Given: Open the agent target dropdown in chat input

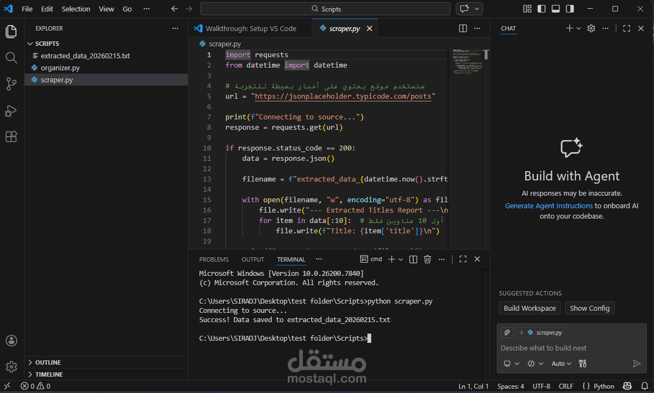Looking at the screenshot, I should pos(512,364).
